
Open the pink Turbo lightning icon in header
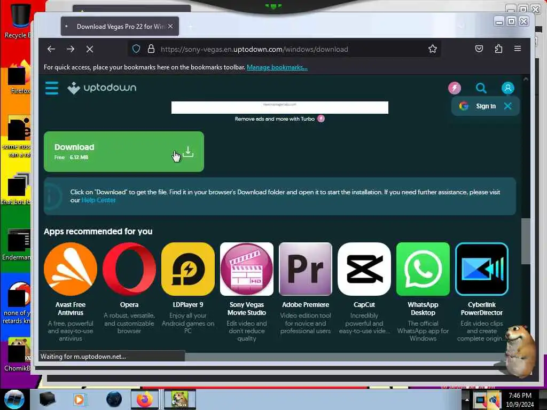pos(455,88)
